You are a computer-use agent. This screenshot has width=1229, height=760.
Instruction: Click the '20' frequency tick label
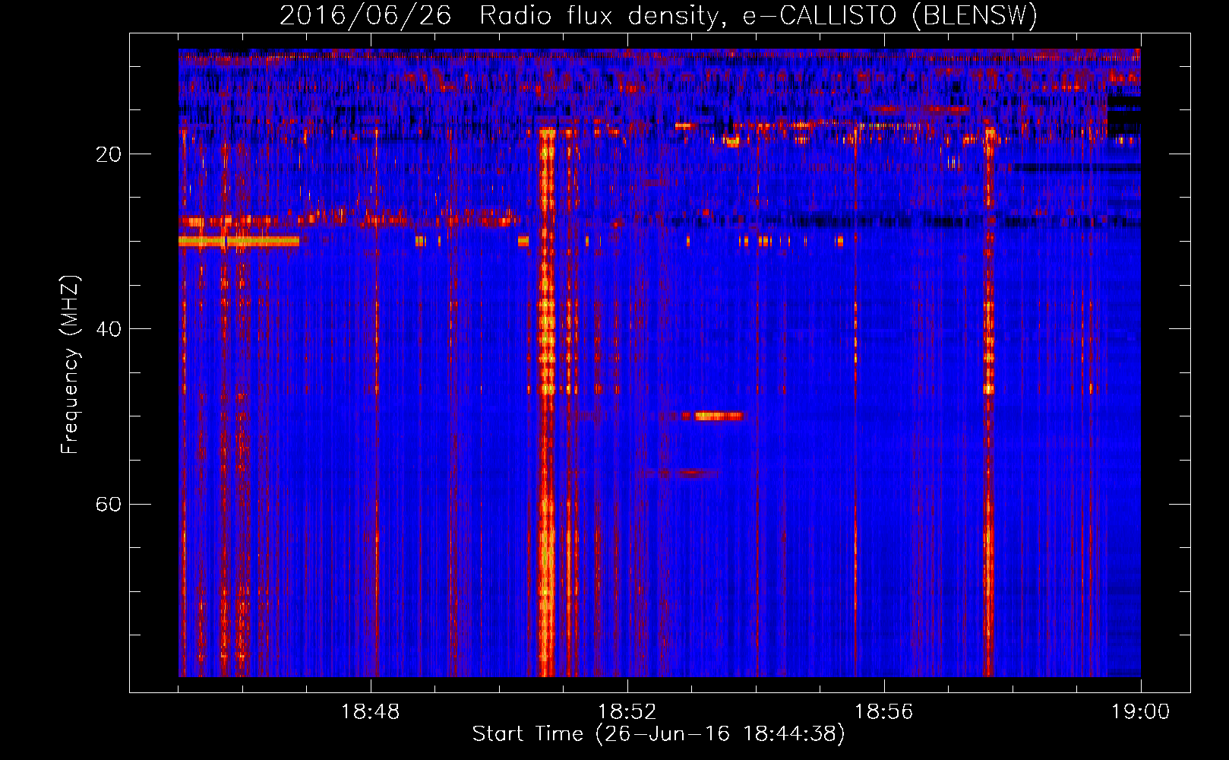(x=109, y=154)
